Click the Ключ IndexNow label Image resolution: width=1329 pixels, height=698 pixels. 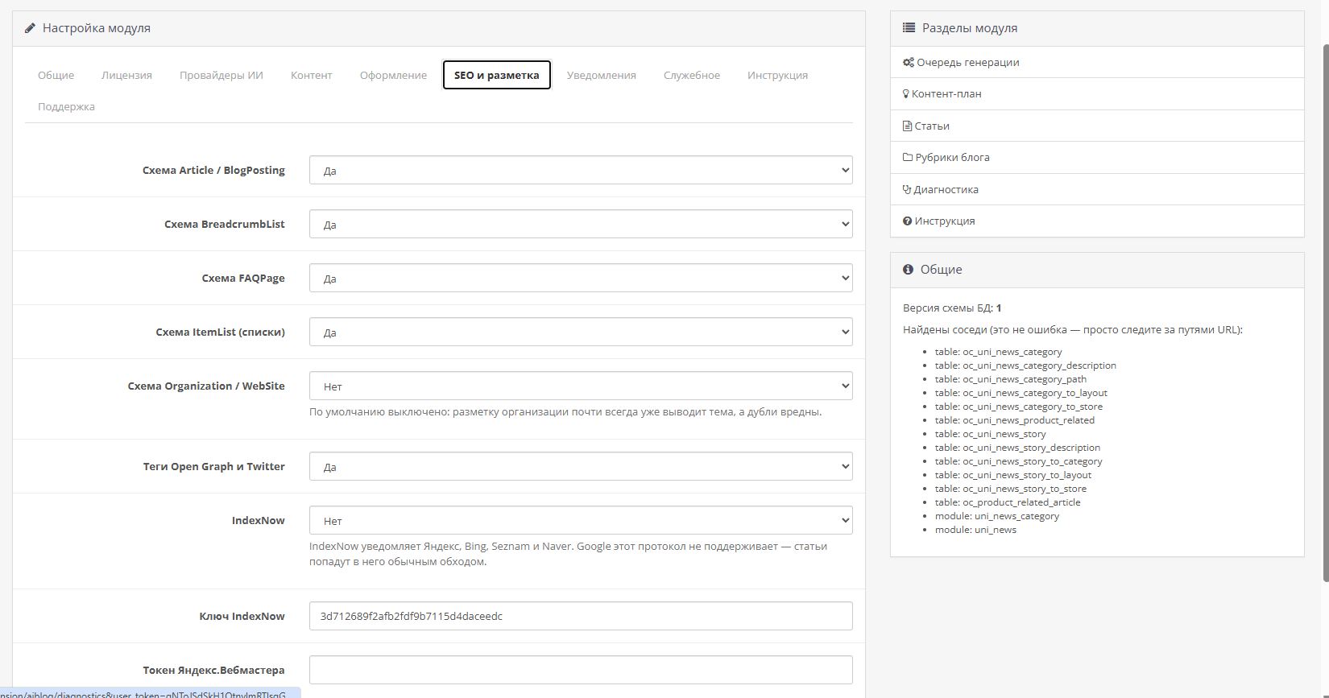(242, 616)
